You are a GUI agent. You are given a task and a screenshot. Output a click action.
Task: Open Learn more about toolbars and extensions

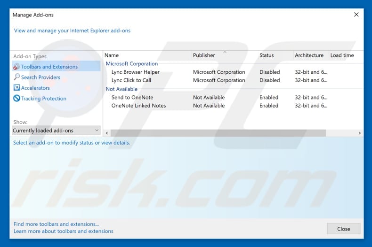click(x=64, y=231)
